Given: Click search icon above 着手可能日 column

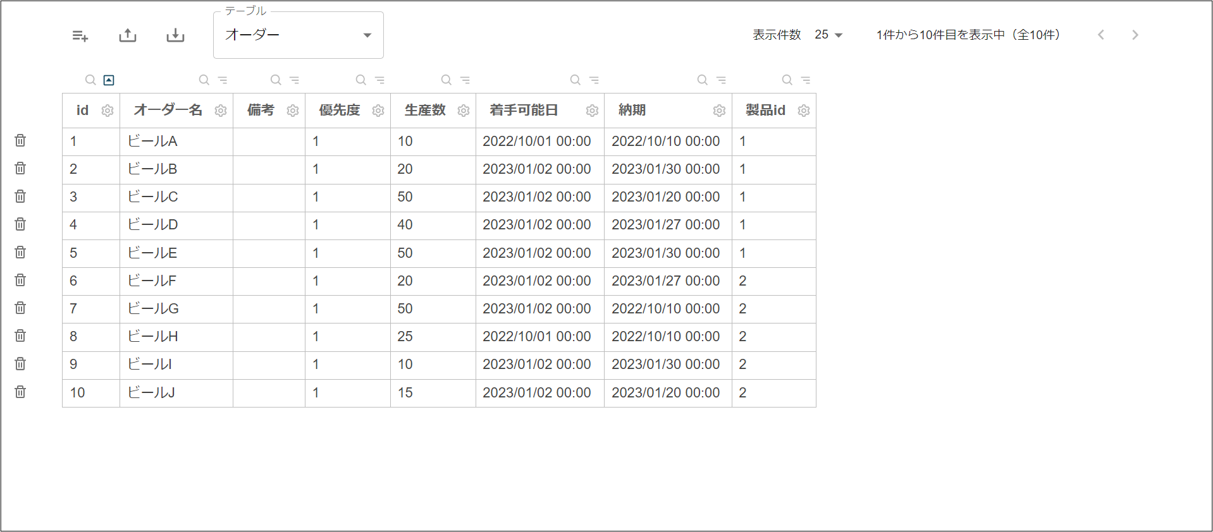Looking at the screenshot, I should click(575, 80).
